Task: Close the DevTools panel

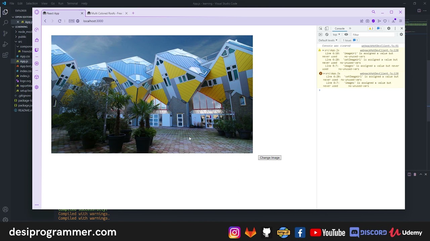Action: (401, 28)
